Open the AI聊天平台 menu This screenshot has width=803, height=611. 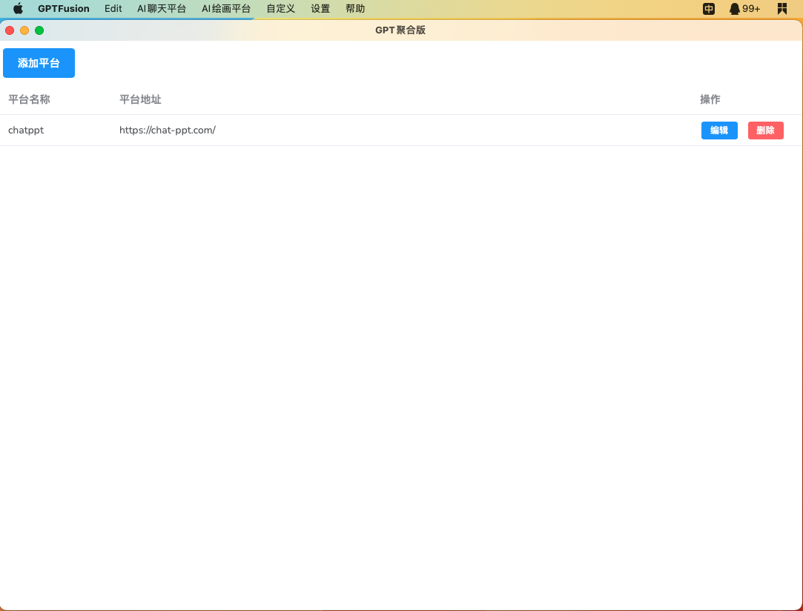point(162,9)
